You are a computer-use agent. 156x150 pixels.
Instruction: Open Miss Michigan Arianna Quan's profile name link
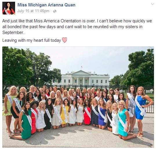pos(46,5)
